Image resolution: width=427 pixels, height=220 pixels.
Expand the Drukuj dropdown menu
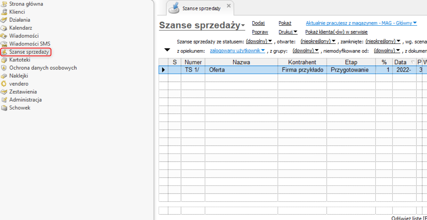pos(288,32)
